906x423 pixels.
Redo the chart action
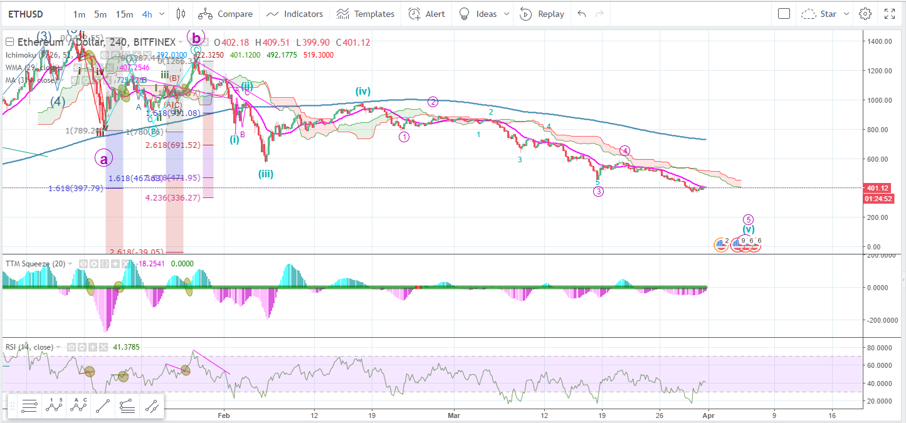[600, 14]
